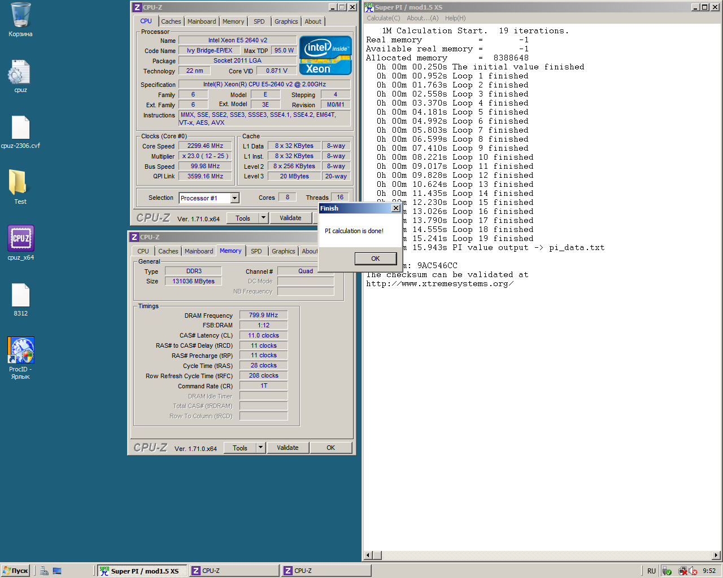723x578 pixels.
Task: Open Help(H) menu in Super PI
Action: pos(455,18)
